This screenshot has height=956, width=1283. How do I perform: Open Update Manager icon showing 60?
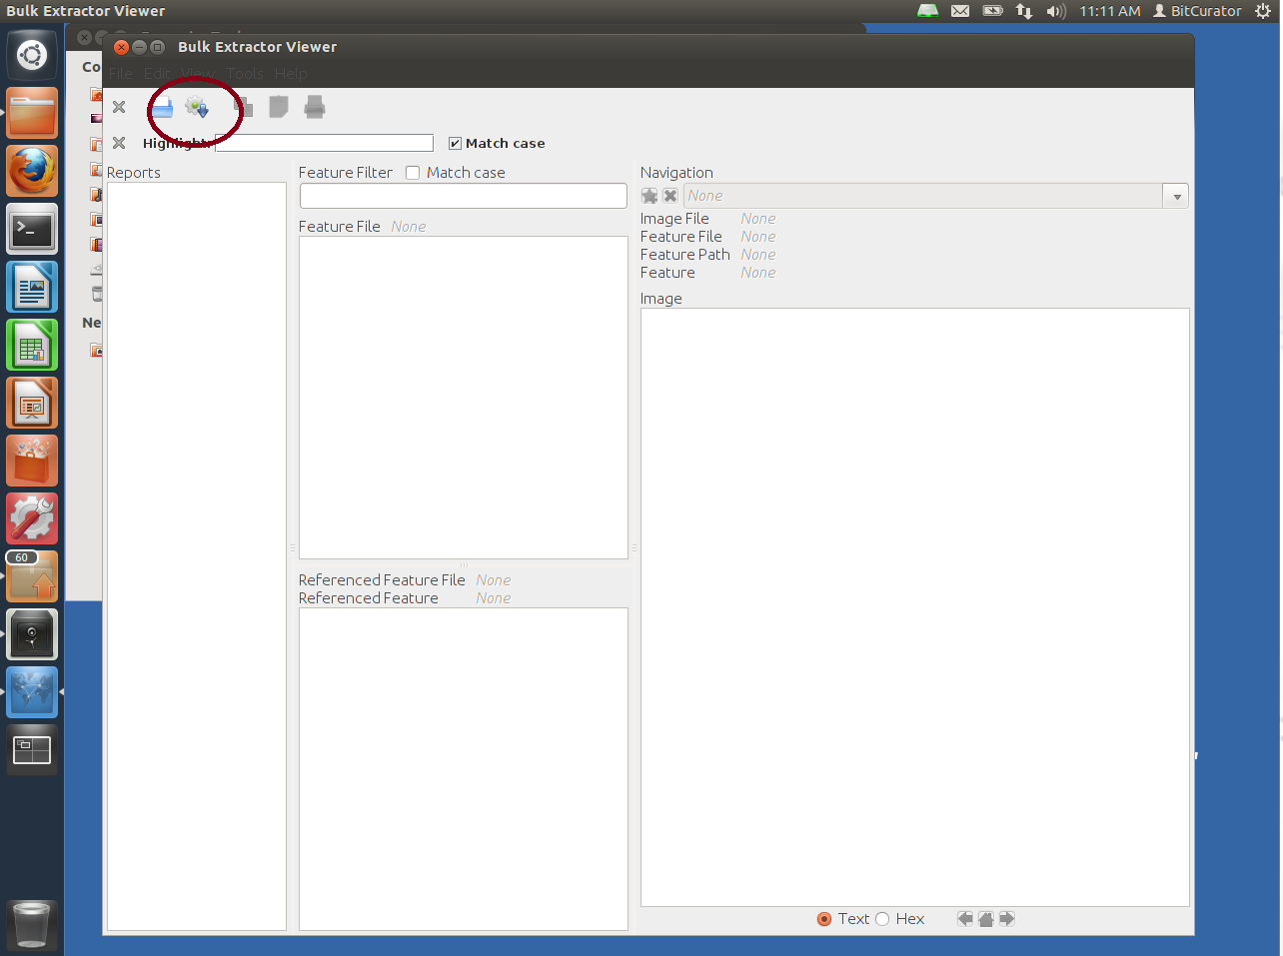(32, 576)
